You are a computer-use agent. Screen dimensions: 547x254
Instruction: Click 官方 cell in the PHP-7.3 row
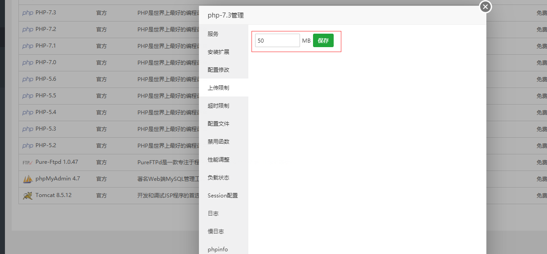tap(101, 13)
